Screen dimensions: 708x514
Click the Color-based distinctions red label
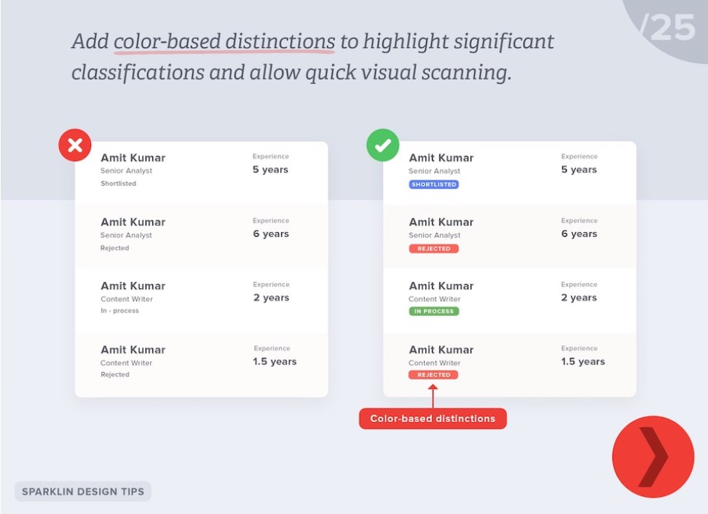pos(433,419)
